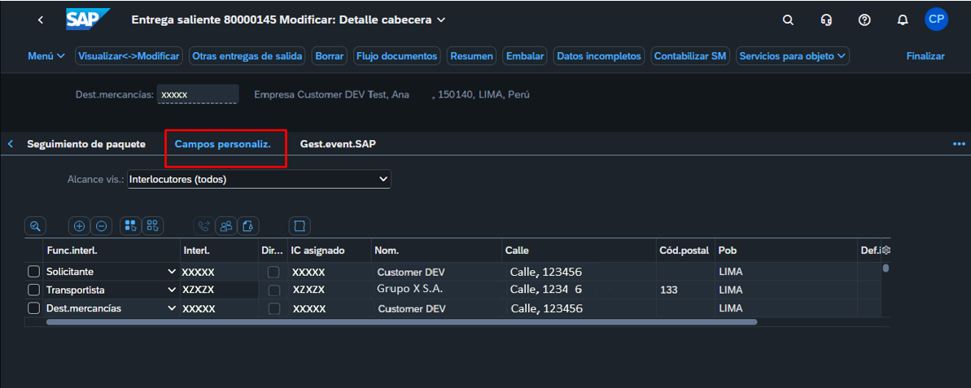Click the Flujo documentos button

pos(397,56)
